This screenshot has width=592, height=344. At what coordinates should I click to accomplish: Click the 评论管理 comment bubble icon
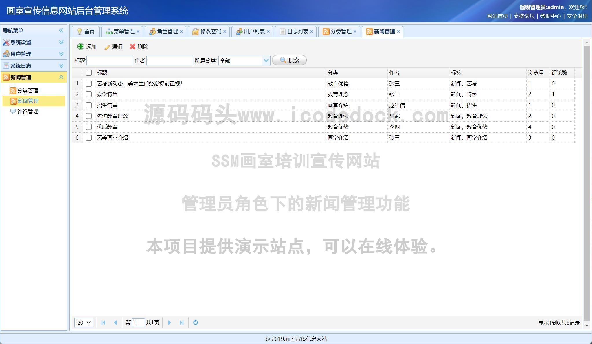point(13,111)
